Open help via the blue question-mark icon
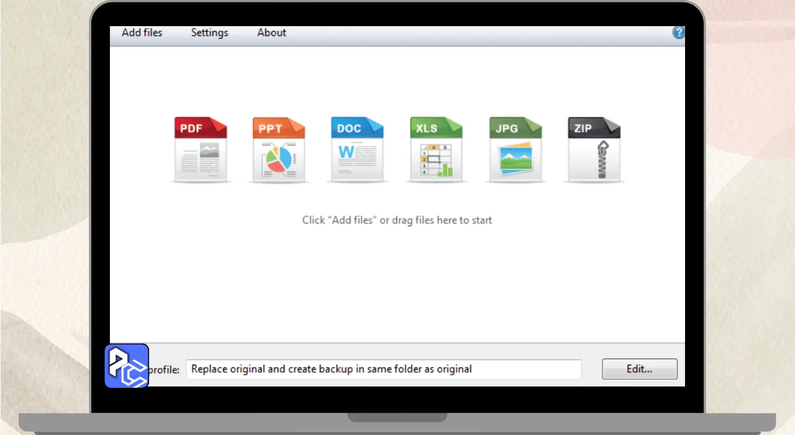Image resolution: width=795 pixels, height=435 pixels. [x=678, y=33]
